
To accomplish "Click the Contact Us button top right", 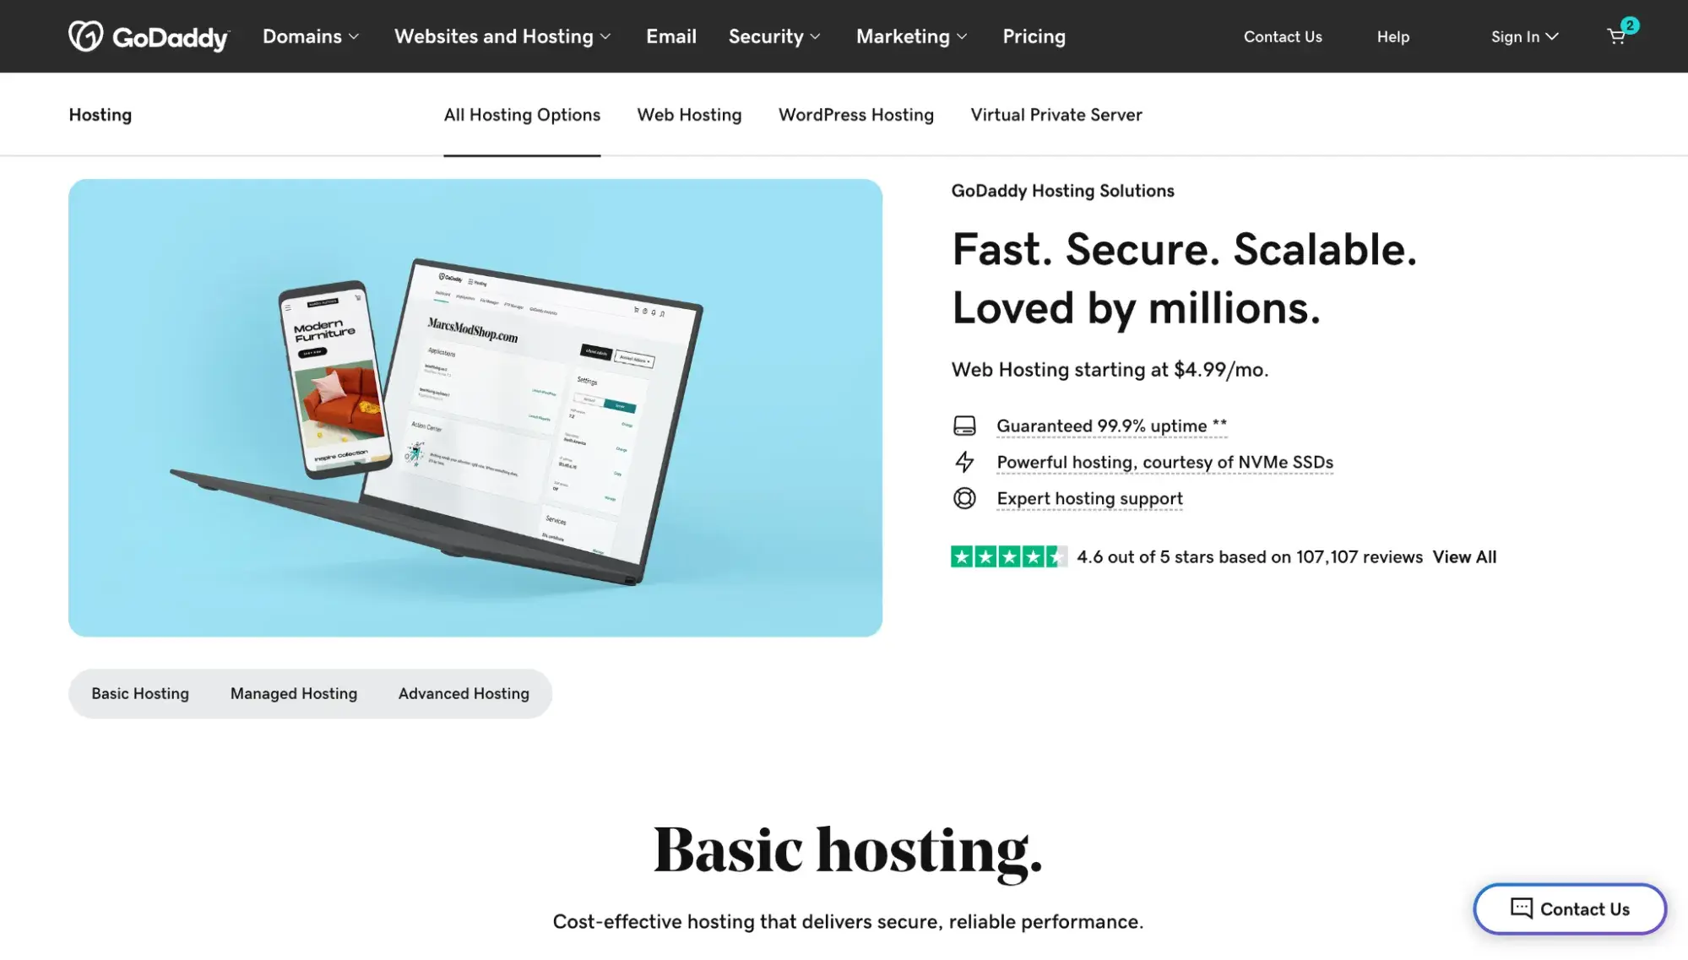I will [1284, 36].
